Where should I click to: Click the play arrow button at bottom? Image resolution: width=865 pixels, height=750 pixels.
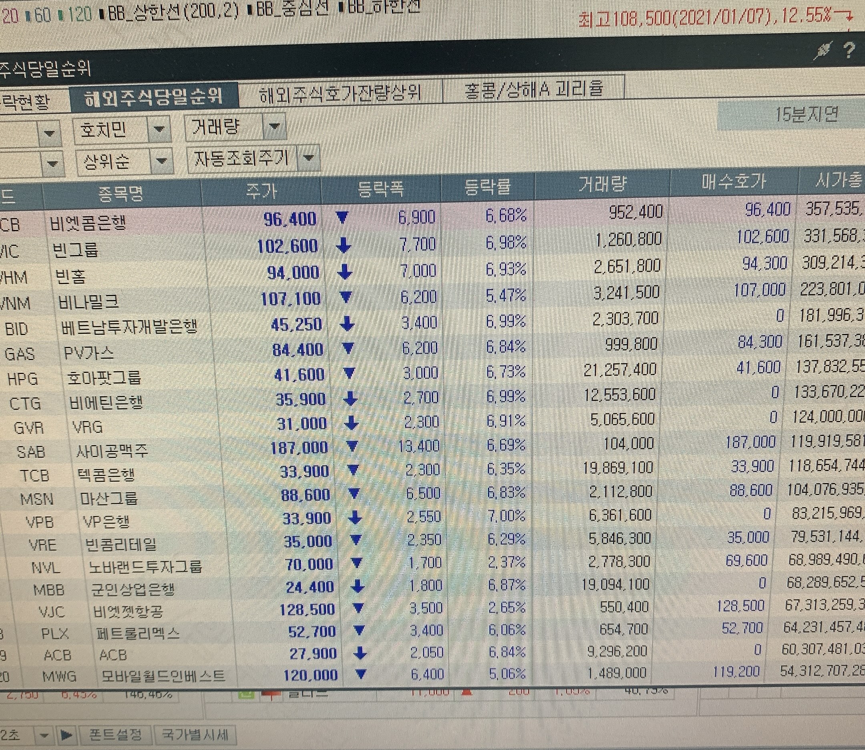[66, 734]
